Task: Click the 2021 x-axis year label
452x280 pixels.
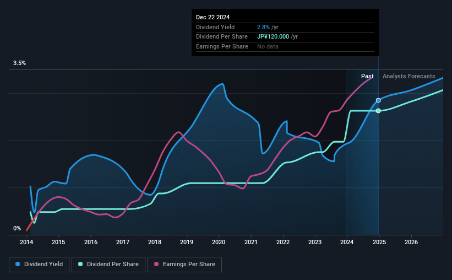Action: click(251, 242)
